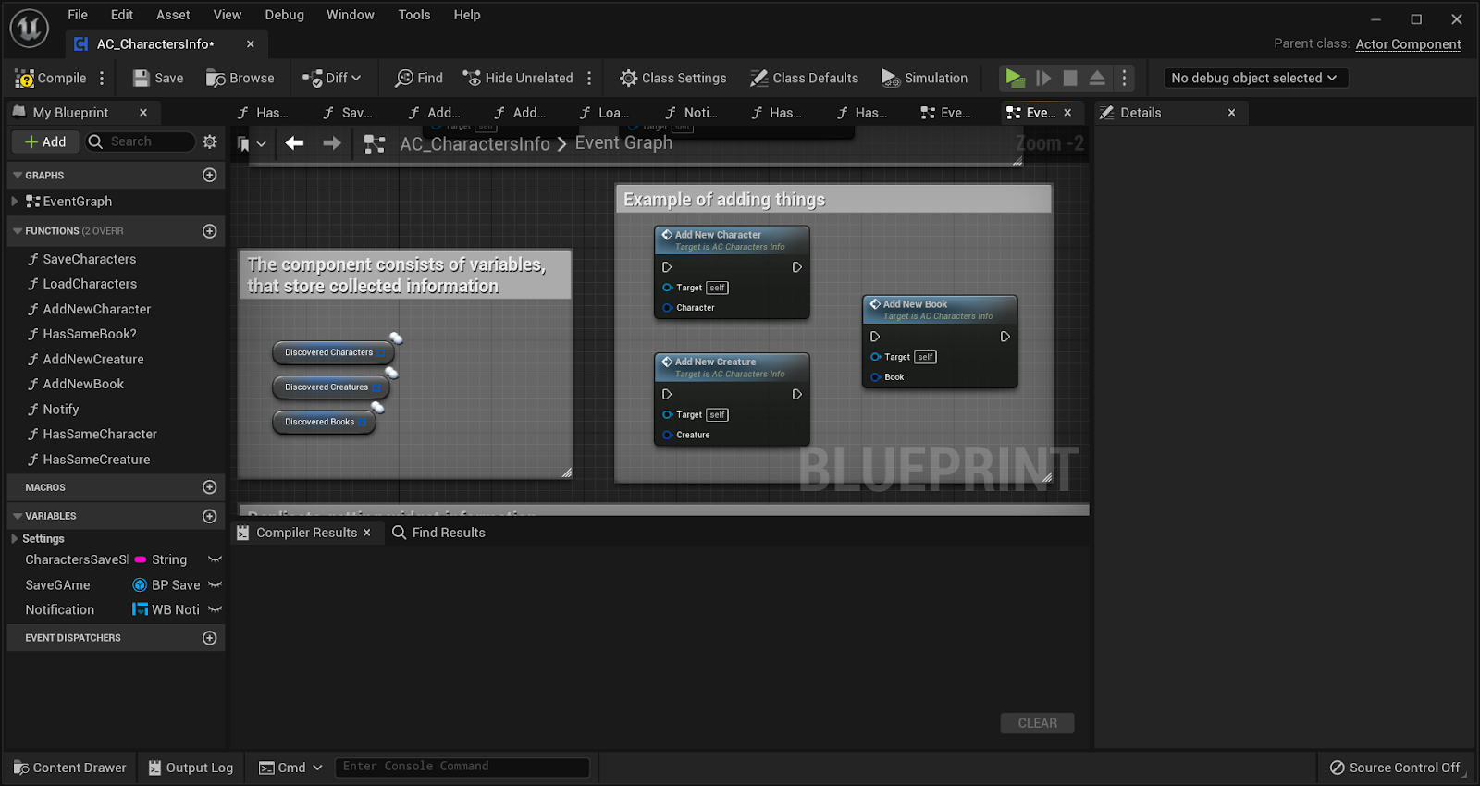Open Hide Unrelated options menu
Screen dimensions: 1480x786
click(x=589, y=79)
